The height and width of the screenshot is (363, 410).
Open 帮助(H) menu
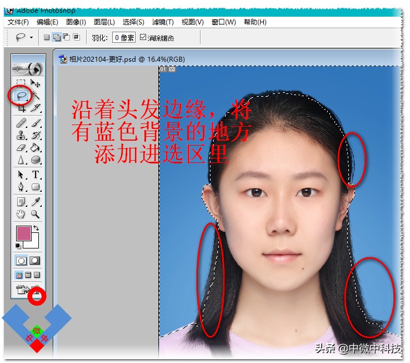click(x=255, y=22)
